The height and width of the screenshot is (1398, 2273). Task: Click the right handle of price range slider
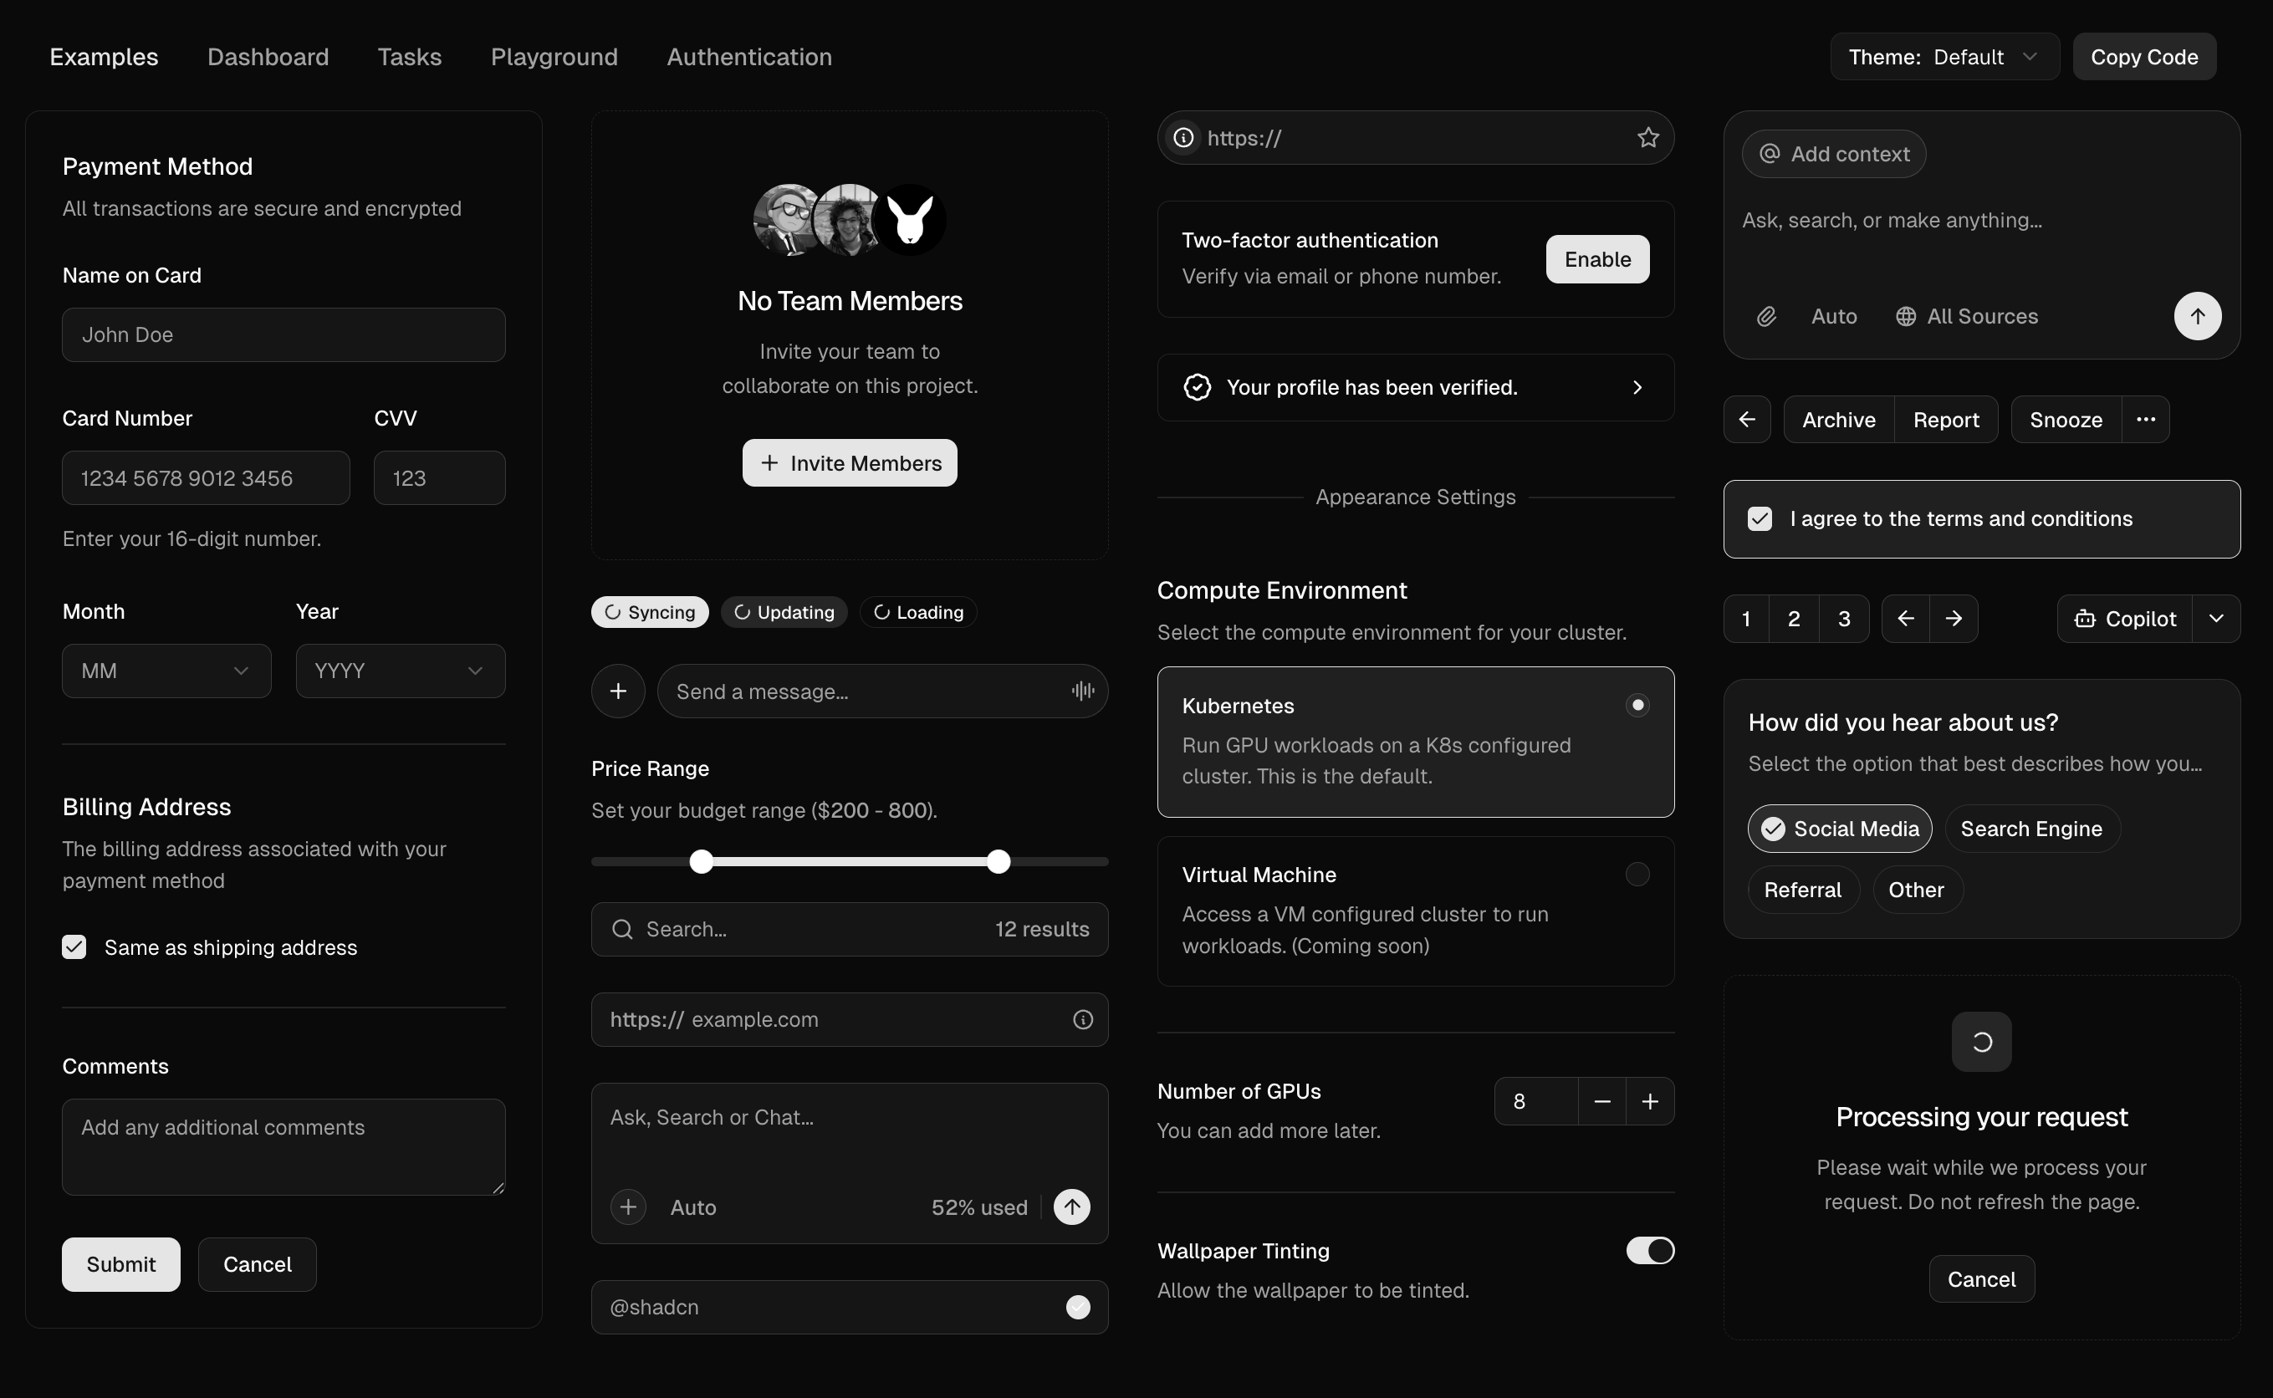pyautogui.click(x=998, y=862)
